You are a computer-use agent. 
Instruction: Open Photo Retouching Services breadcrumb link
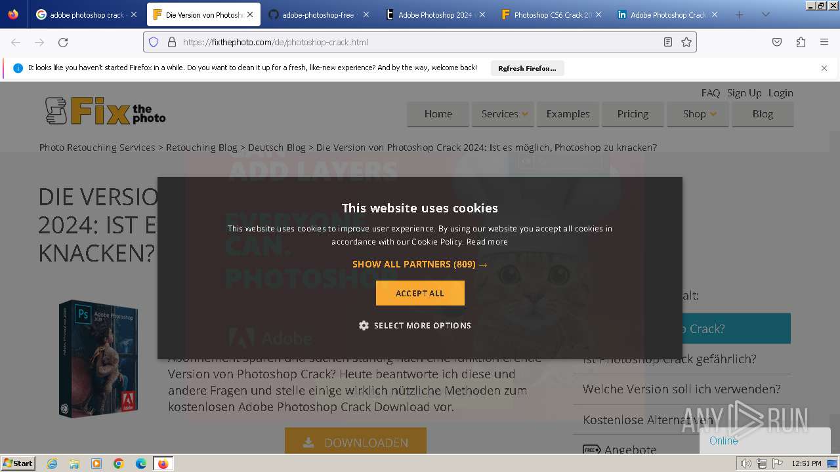tap(97, 147)
